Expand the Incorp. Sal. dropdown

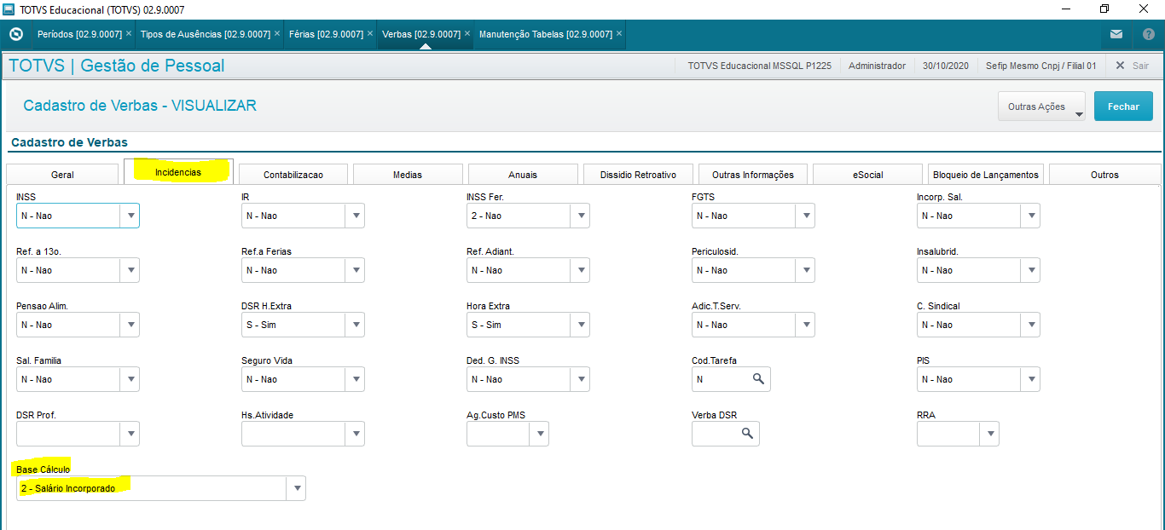coord(1031,216)
